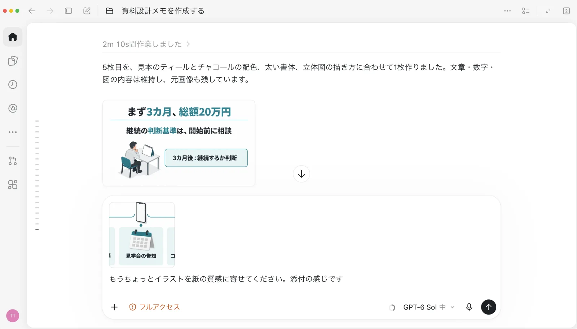This screenshot has height=329, width=577.
Task: Open the TT user avatar
Action: (13, 316)
